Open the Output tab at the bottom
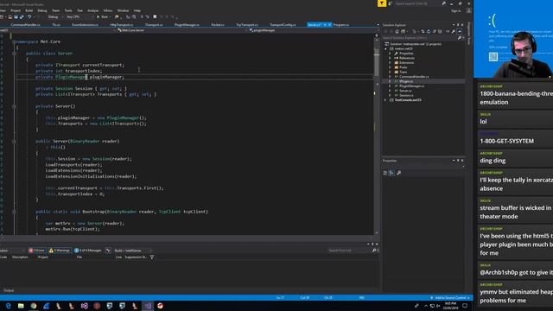The height and width of the screenshot is (311, 553). [9, 290]
